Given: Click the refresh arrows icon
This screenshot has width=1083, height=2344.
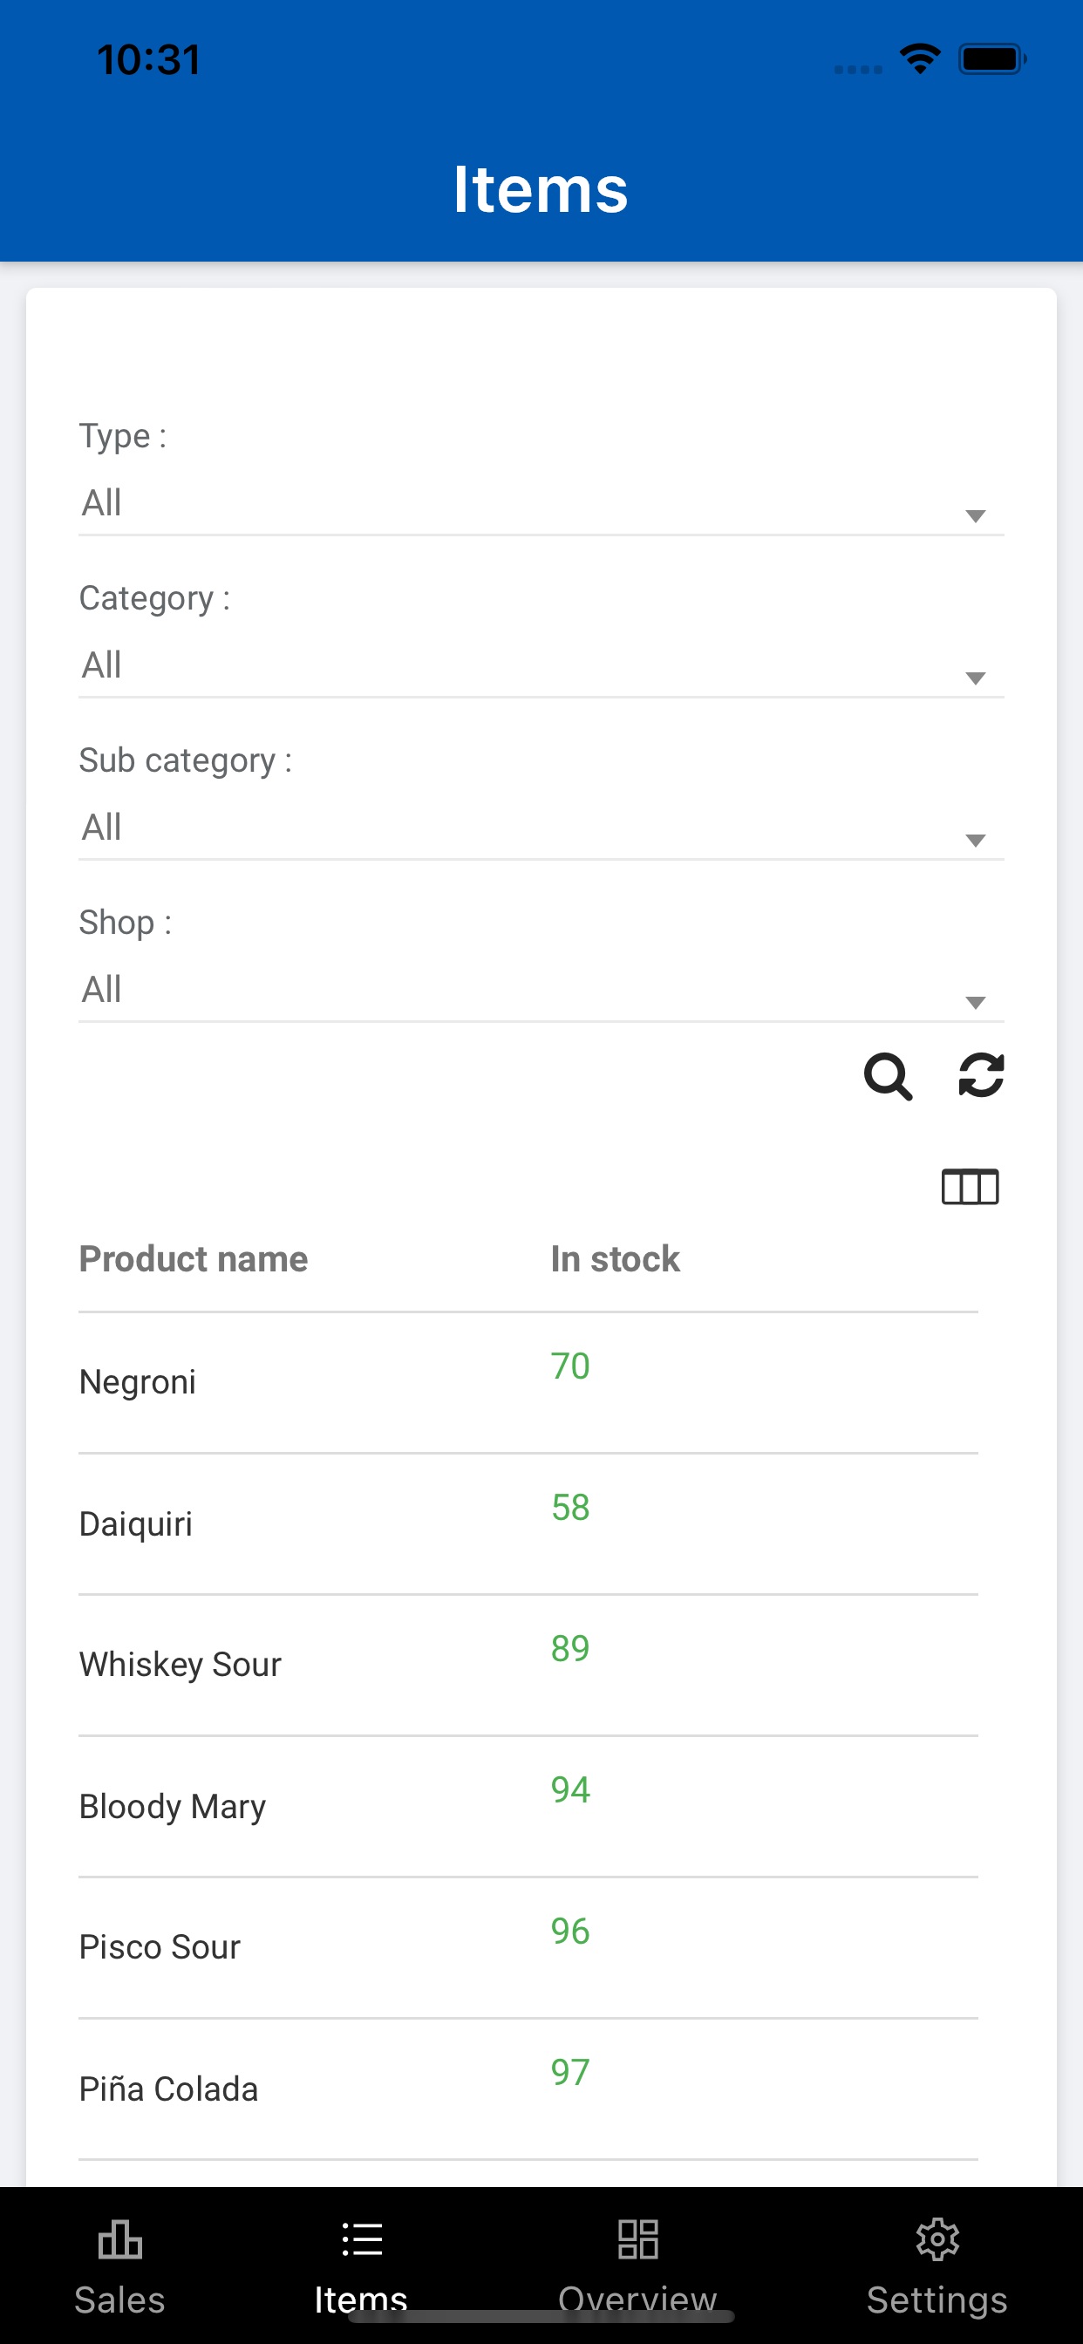Looking at the screenshot, I should coord(981,1075).
